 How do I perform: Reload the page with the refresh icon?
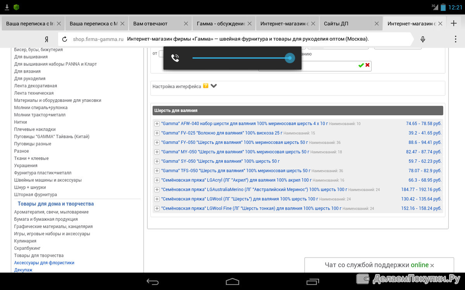coord(65,39)
